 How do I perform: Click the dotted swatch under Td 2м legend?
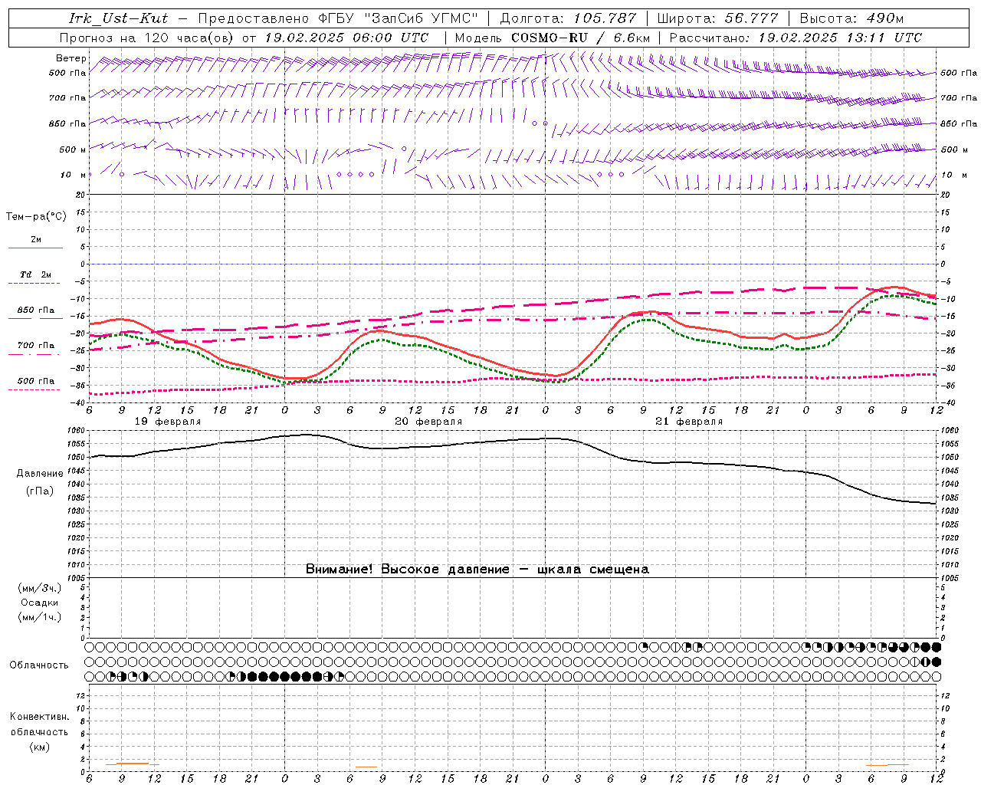coord(34,284)
